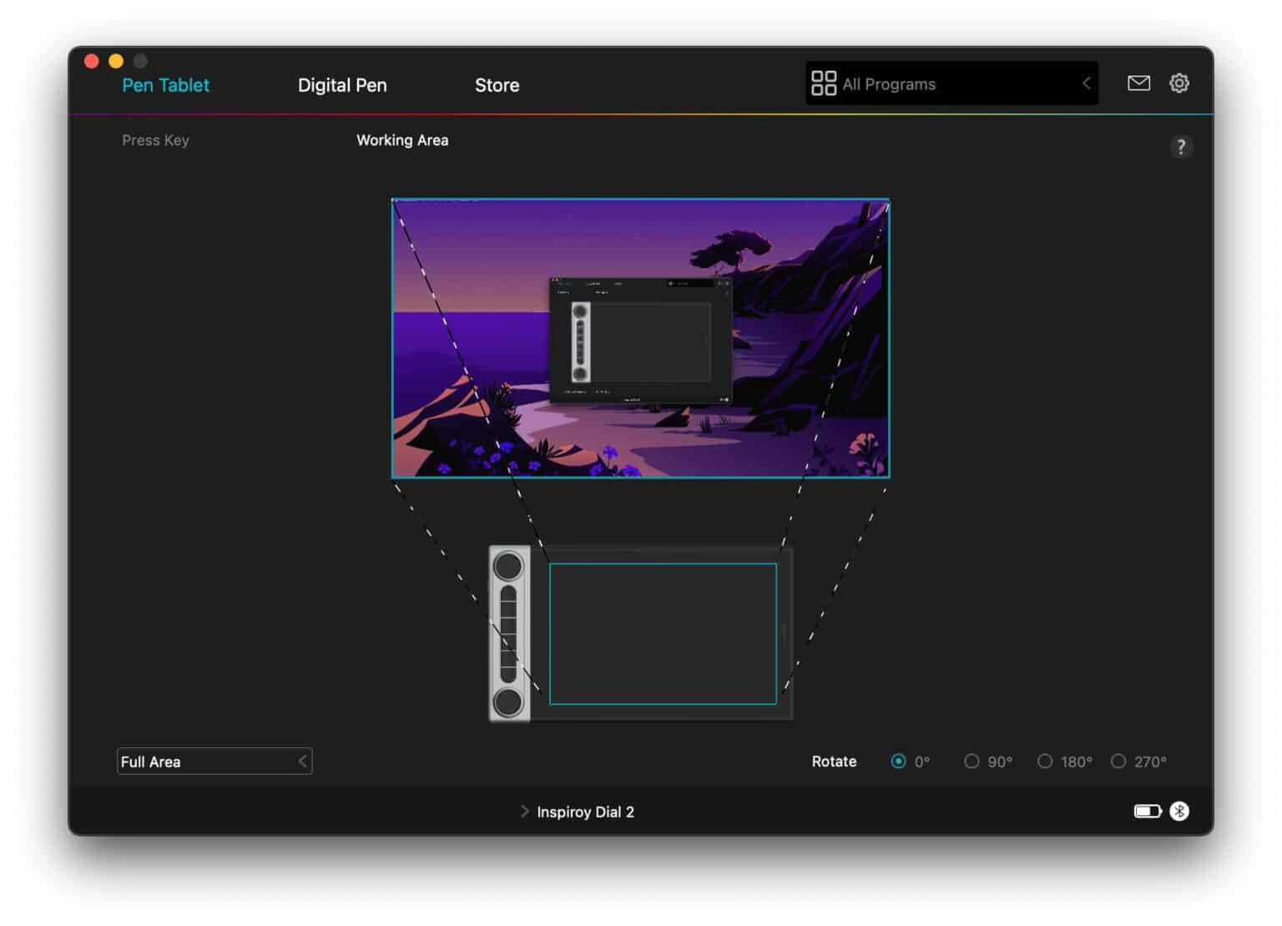This screenshot has height=926, width=1282.
Task: Open the mail messages icon
Action: 1138,83
